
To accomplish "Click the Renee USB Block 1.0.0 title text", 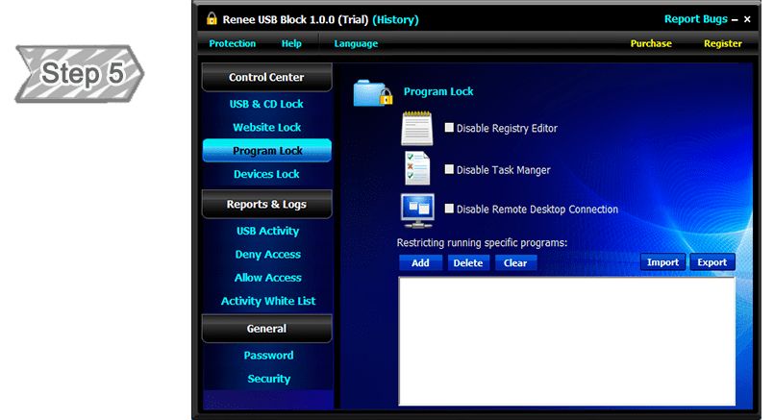I will [295, 20].
